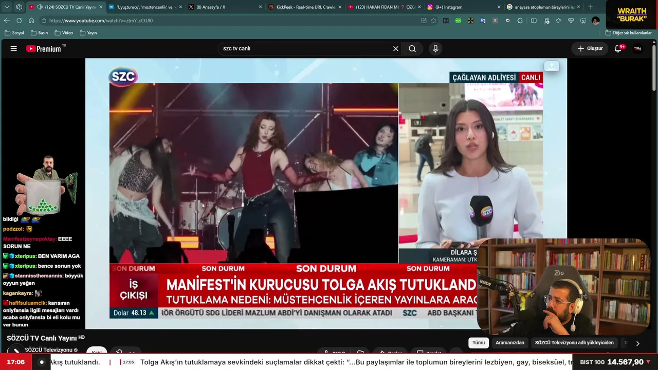Bookmark this page with the star icon
The height and width of the screenshot is (370, 658).
433,21
